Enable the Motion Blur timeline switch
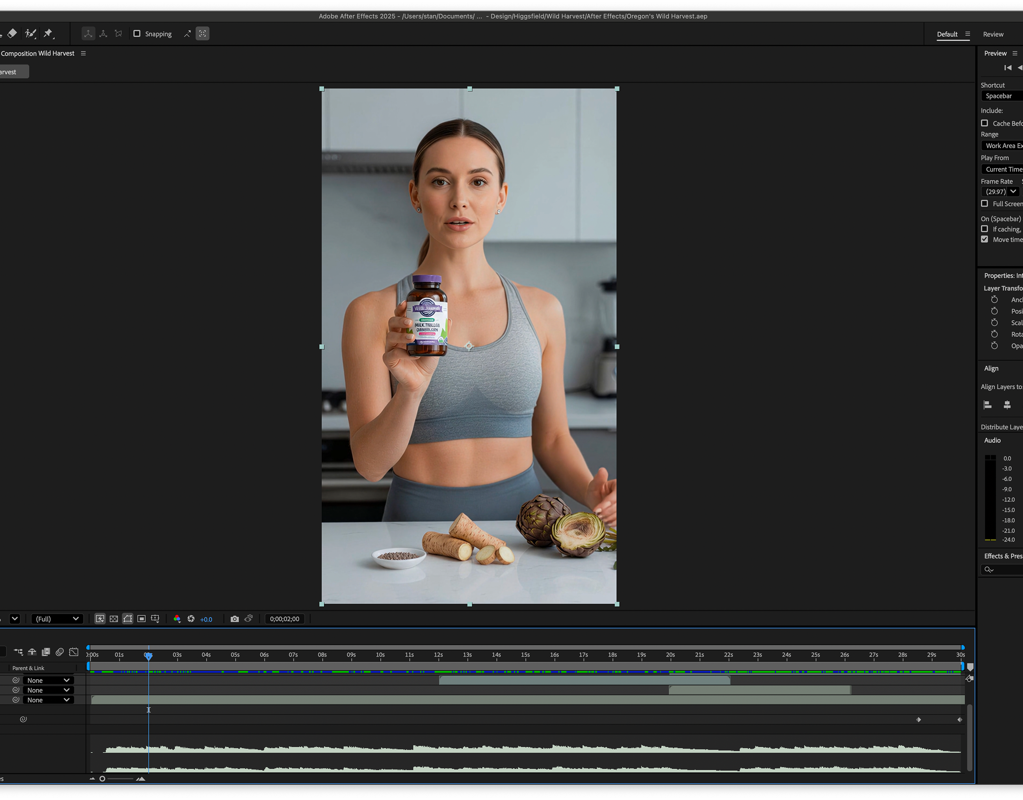Viewport: 1023px width, 800px height. pos(59,652)
